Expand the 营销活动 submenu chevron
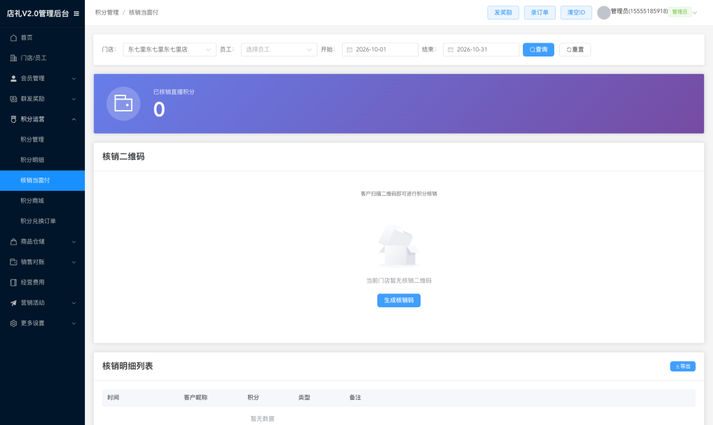713x425 pixels. [74, 303]
